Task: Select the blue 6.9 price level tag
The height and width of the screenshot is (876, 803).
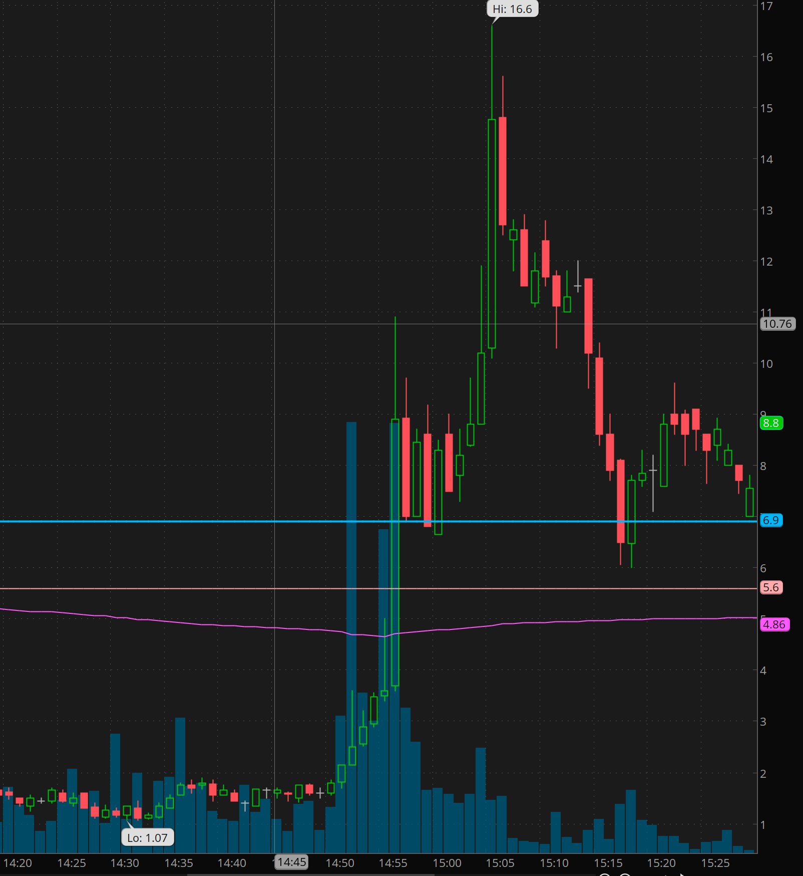Action: [771, 520]
